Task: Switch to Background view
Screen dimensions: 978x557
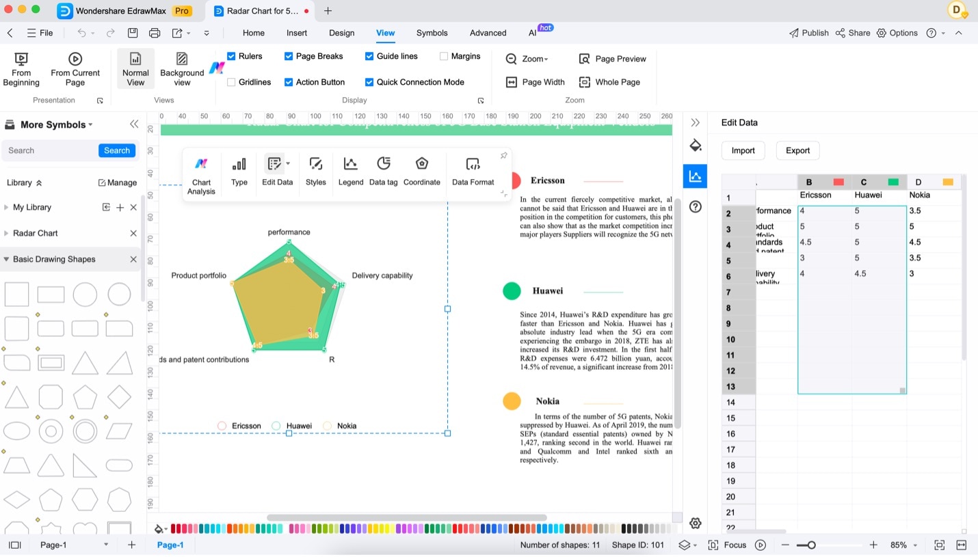Action: (x=182, y=69)
